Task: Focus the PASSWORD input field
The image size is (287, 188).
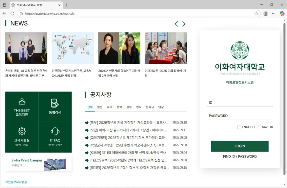Action: pos(240,116)
